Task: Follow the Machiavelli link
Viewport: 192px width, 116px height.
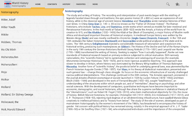Action: [111, 41]
